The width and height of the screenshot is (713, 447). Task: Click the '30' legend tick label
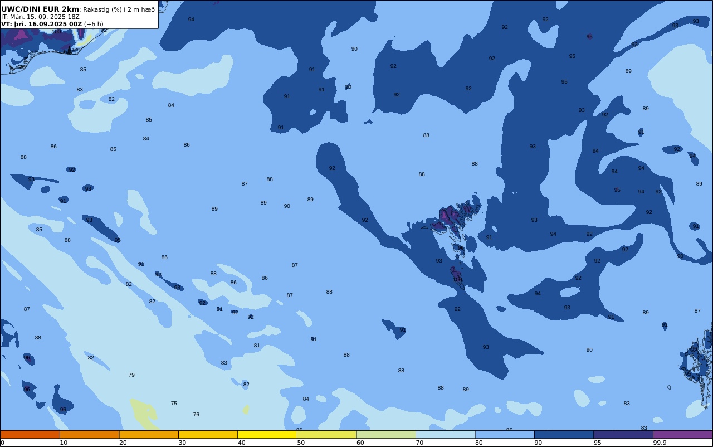(x=182, y=443)
